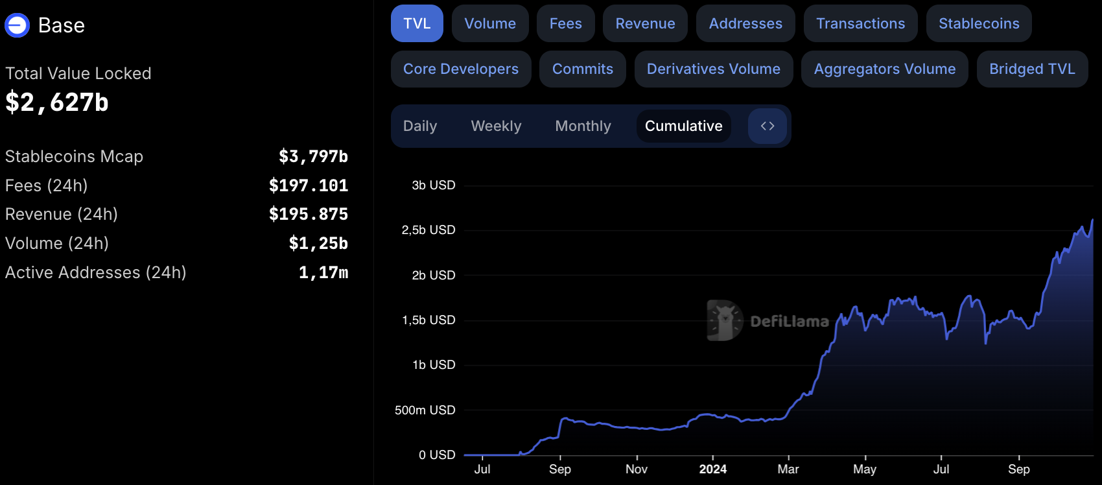Toggle the Fees chart option
The height and width of the screenshot is (485, 1102).
566,23
